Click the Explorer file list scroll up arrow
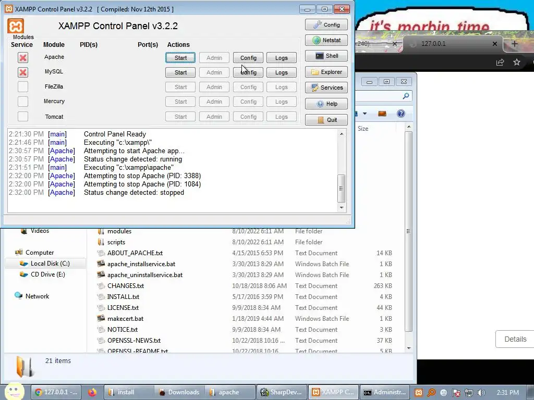 409,127
